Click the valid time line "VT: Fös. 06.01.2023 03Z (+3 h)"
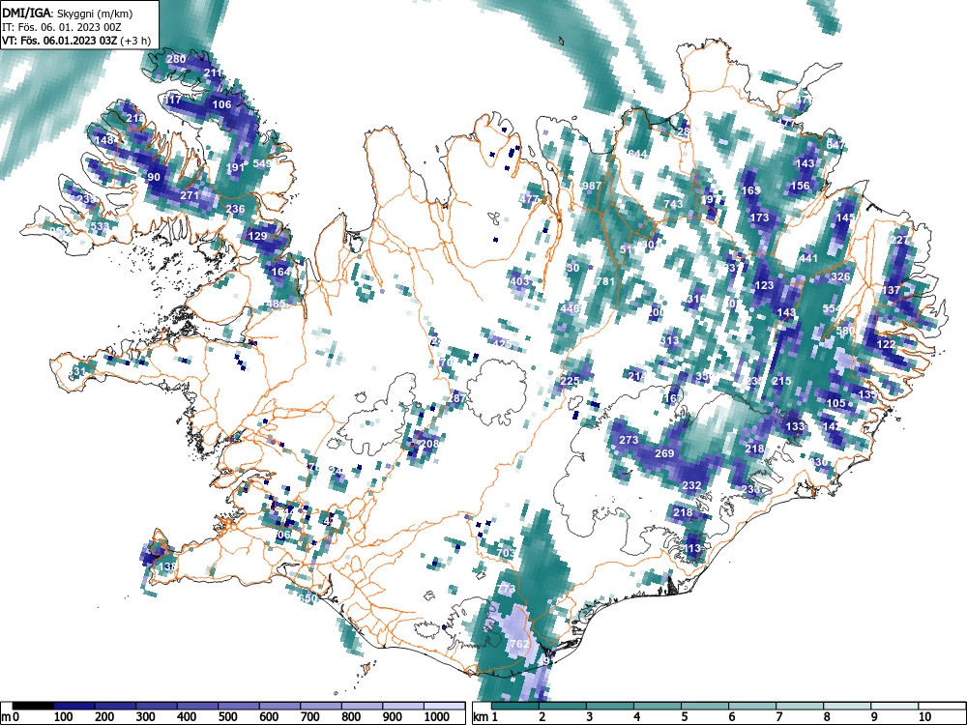 pos(75,41)
